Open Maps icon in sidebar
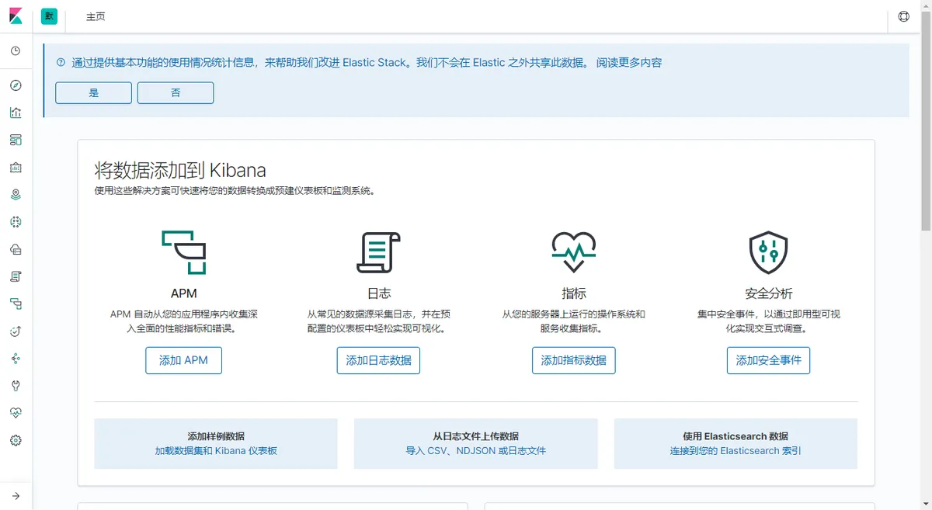The width and height of the screenshot is (932, 510). coord(16,195)
